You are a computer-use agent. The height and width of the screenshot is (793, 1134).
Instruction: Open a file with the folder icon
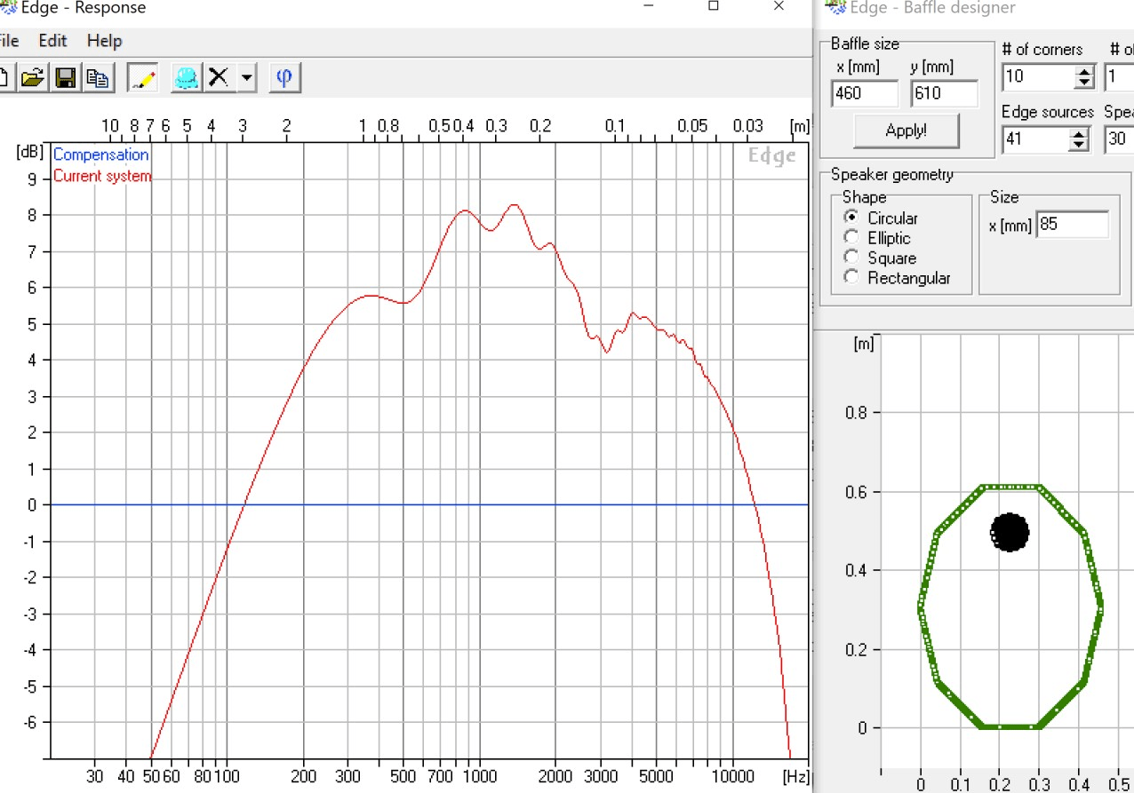[32, 78]
